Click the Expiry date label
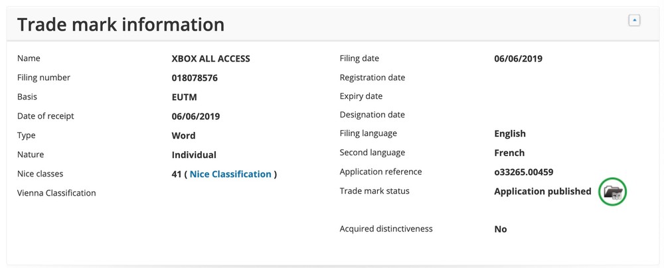Viewport: 664px width, 268px height. click(x=361, y=96)
